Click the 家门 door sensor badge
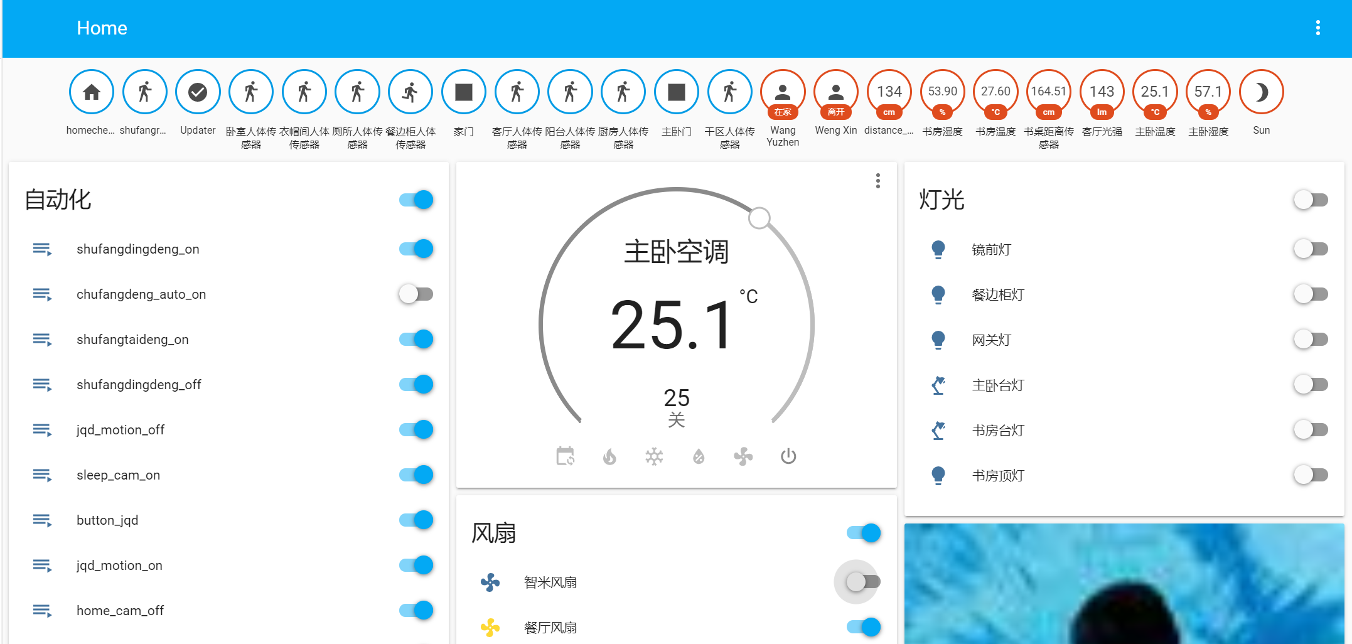Image resolution: width=1352 pixels, height=644 pixels. [464, 92]
